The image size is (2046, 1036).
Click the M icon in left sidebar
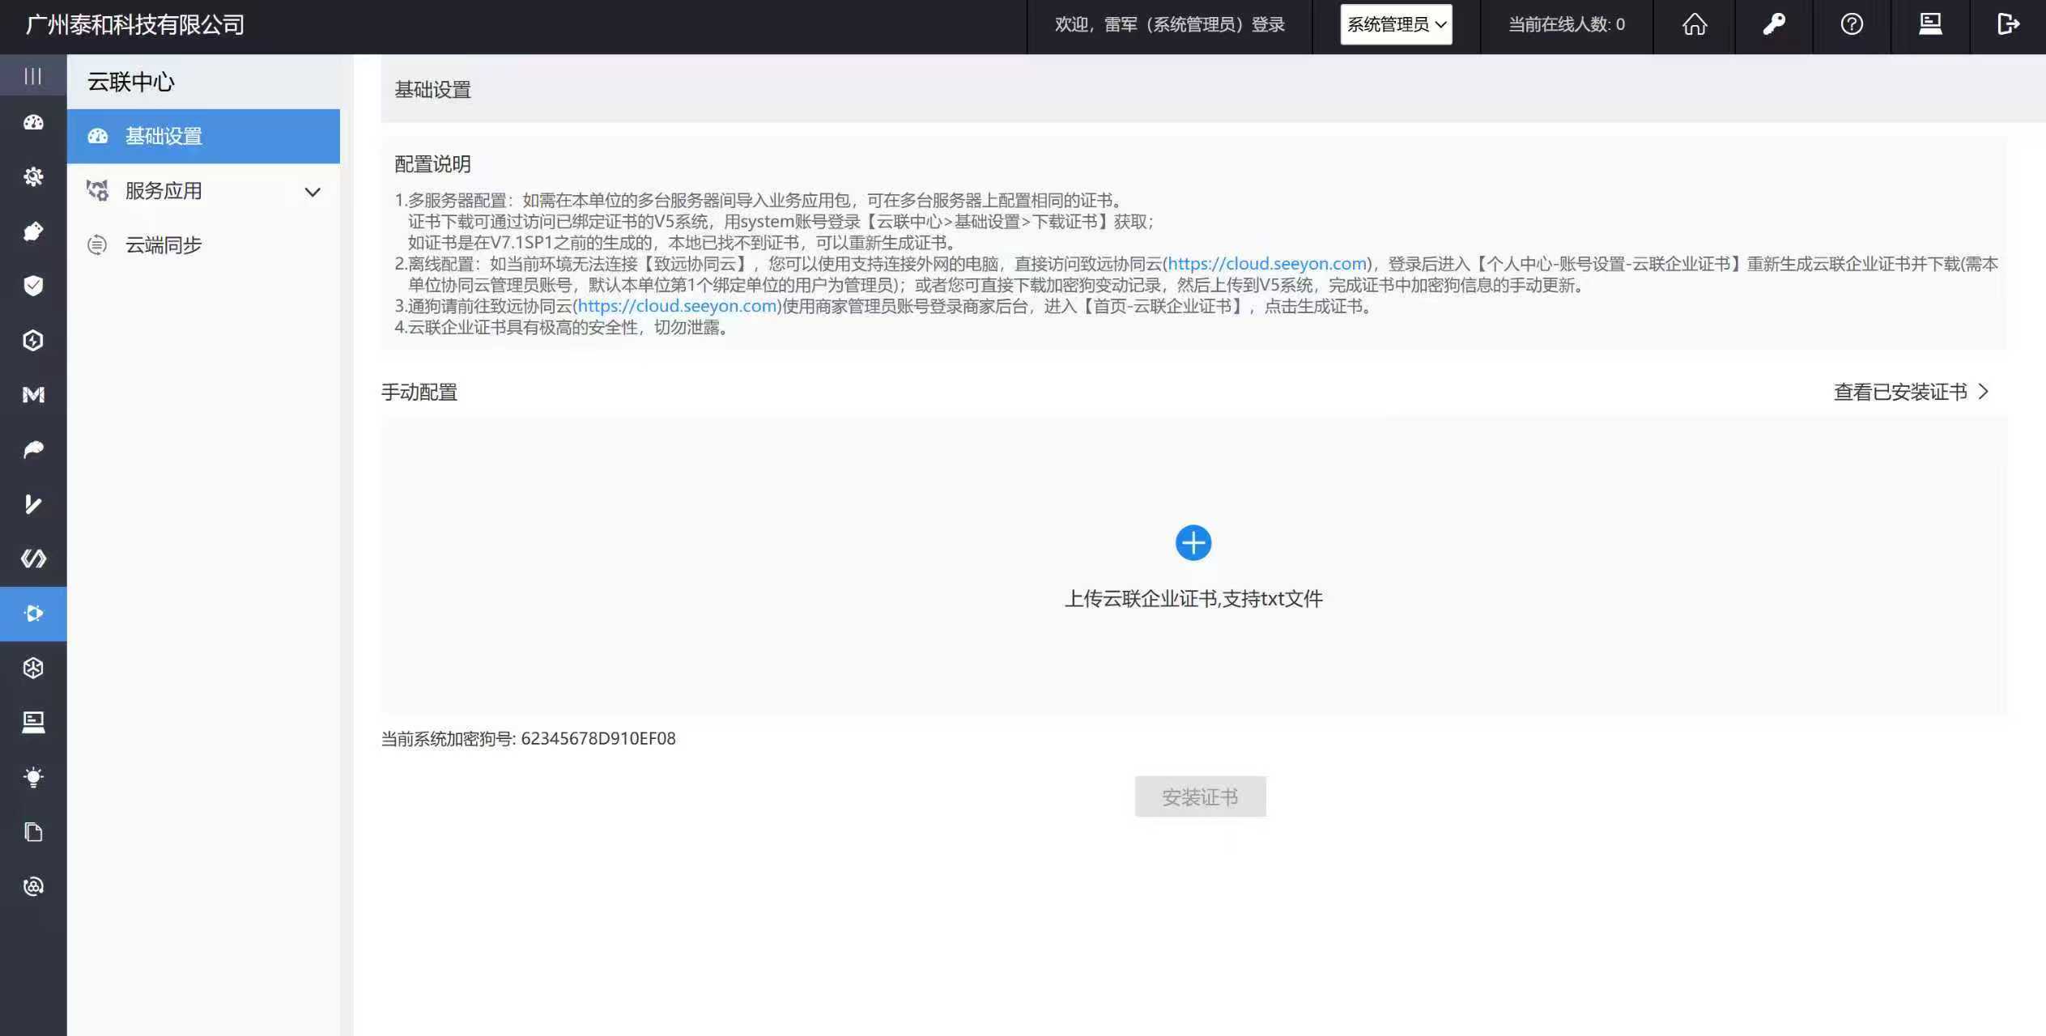click(x=33, y=394)
